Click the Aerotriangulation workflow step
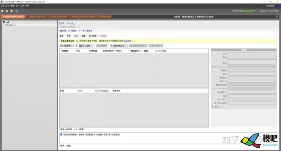 (58, 17)
